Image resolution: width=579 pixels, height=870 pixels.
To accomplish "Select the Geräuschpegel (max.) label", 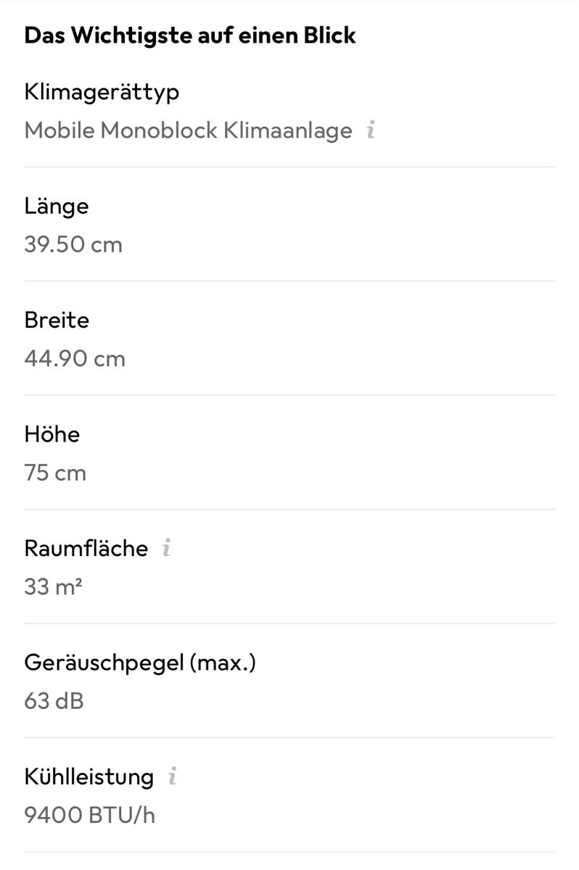I will (140, 663).
